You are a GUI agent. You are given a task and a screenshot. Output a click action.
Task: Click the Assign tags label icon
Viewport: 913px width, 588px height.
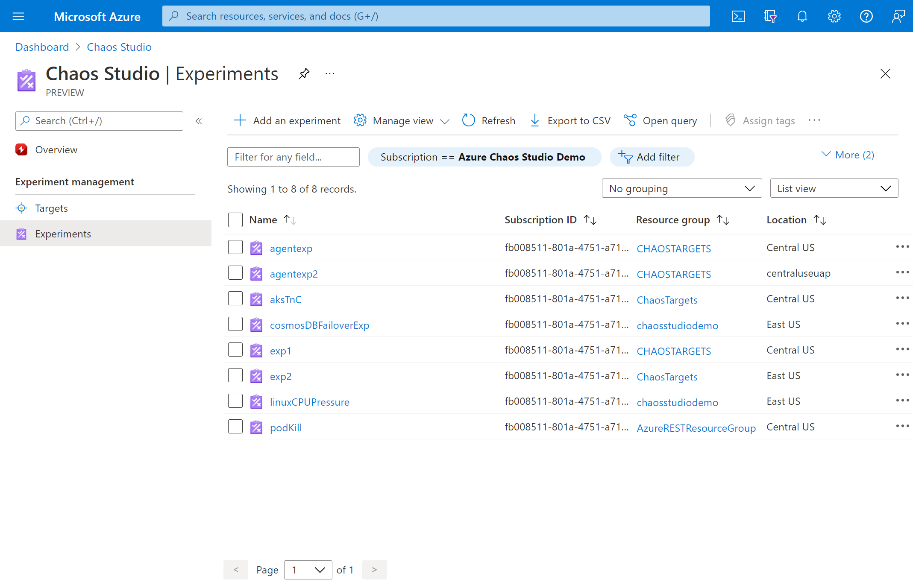730,120
